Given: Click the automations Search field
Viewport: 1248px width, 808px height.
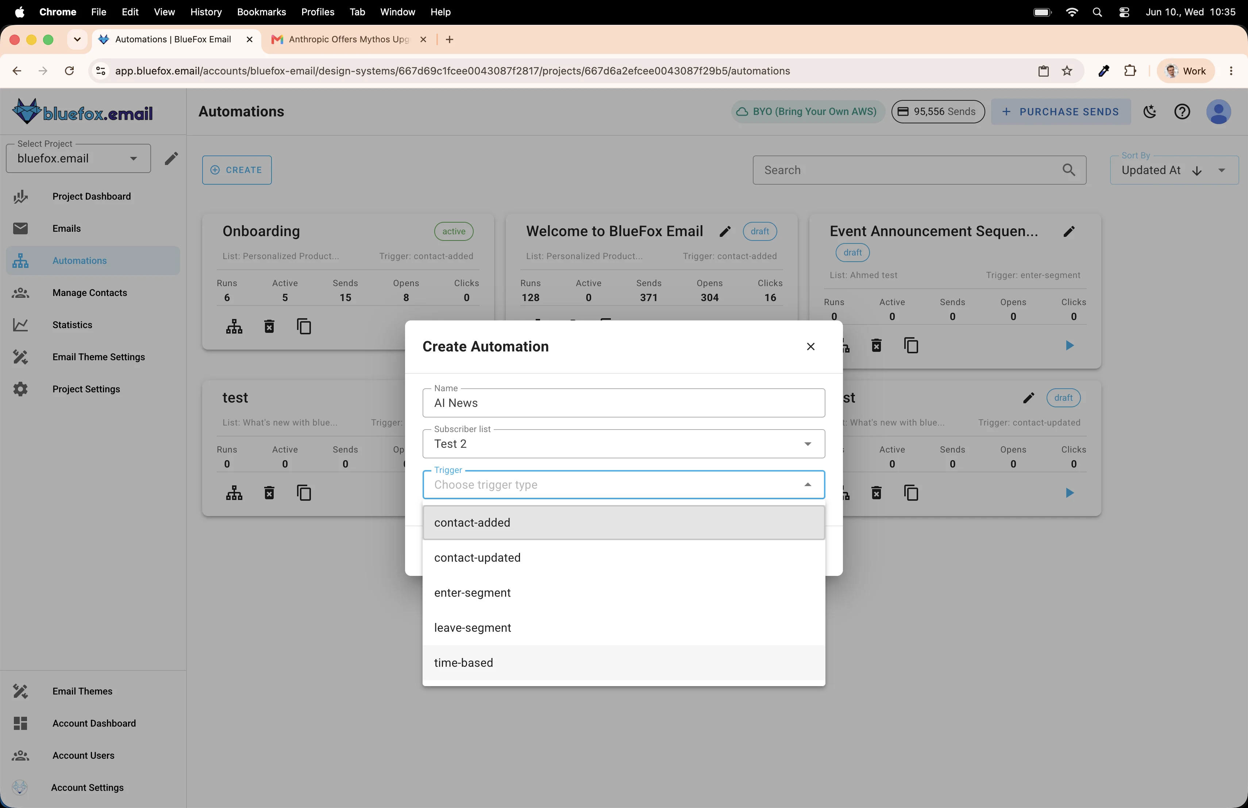Looking at the screenshot, I should tap(919, 170).
